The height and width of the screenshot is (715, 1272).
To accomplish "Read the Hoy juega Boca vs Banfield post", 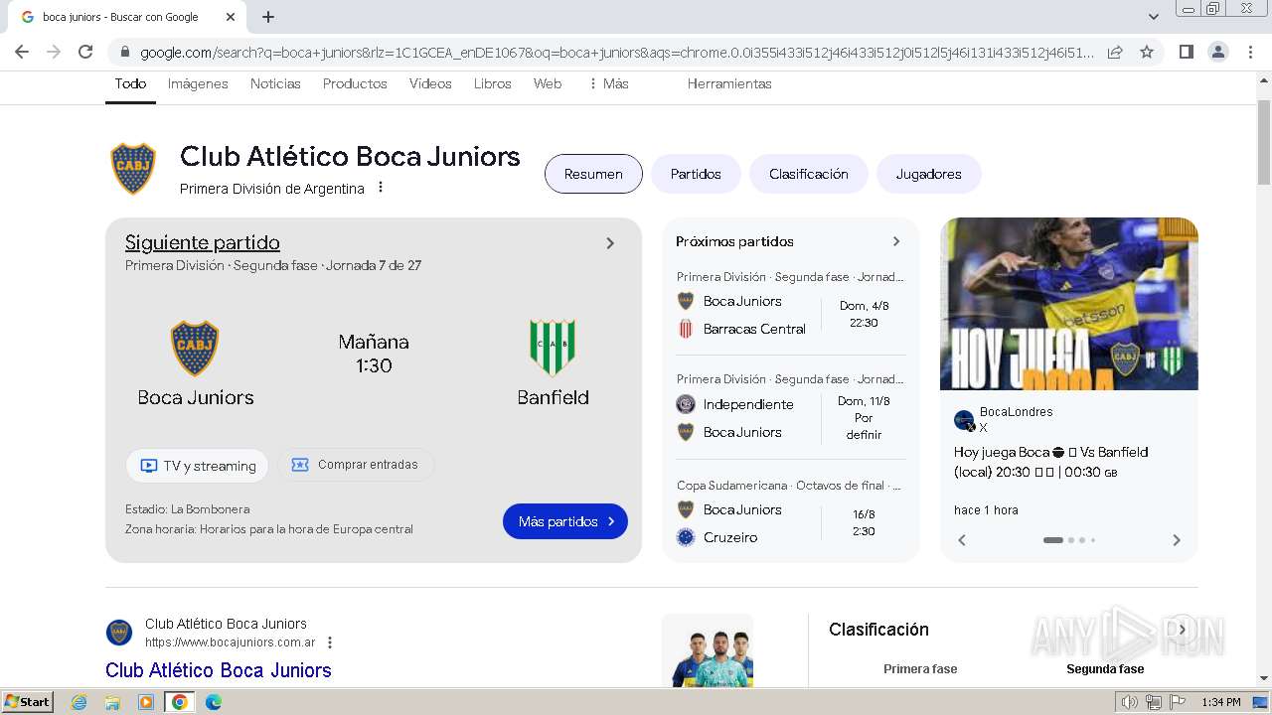I will [1051, 462].
